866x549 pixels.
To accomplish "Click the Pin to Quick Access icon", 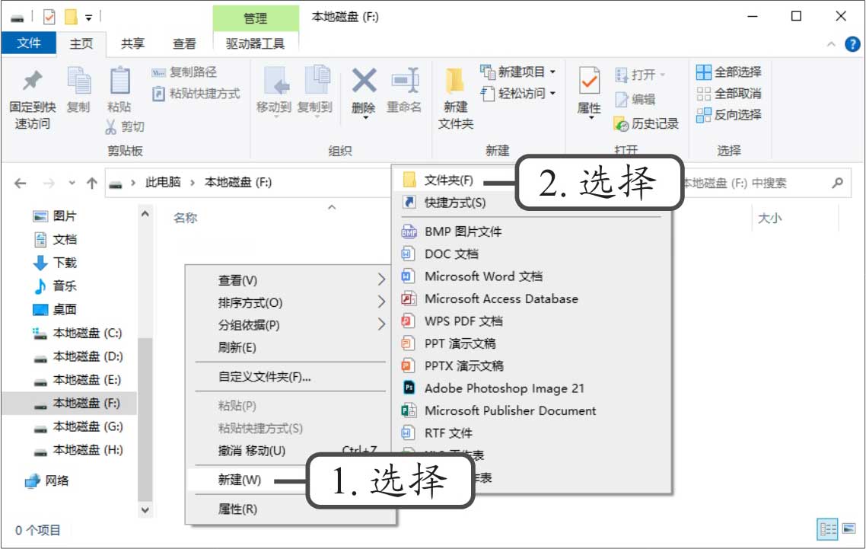I will pos(32,81).
